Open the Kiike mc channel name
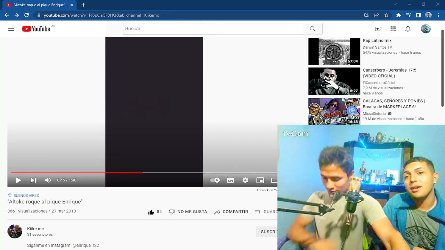Image resolution: width=445 pixels, height=250 pixels. pyautogui.click(x=35, y=229)
